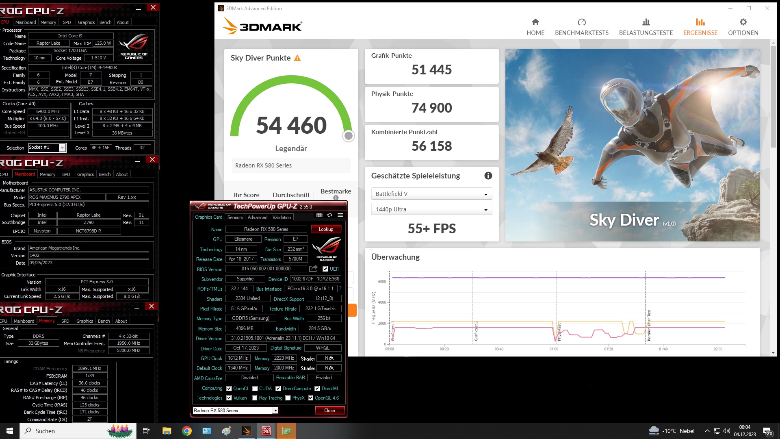Open the GPU-Z hamburger menu icon

click(x=340, y=215)
